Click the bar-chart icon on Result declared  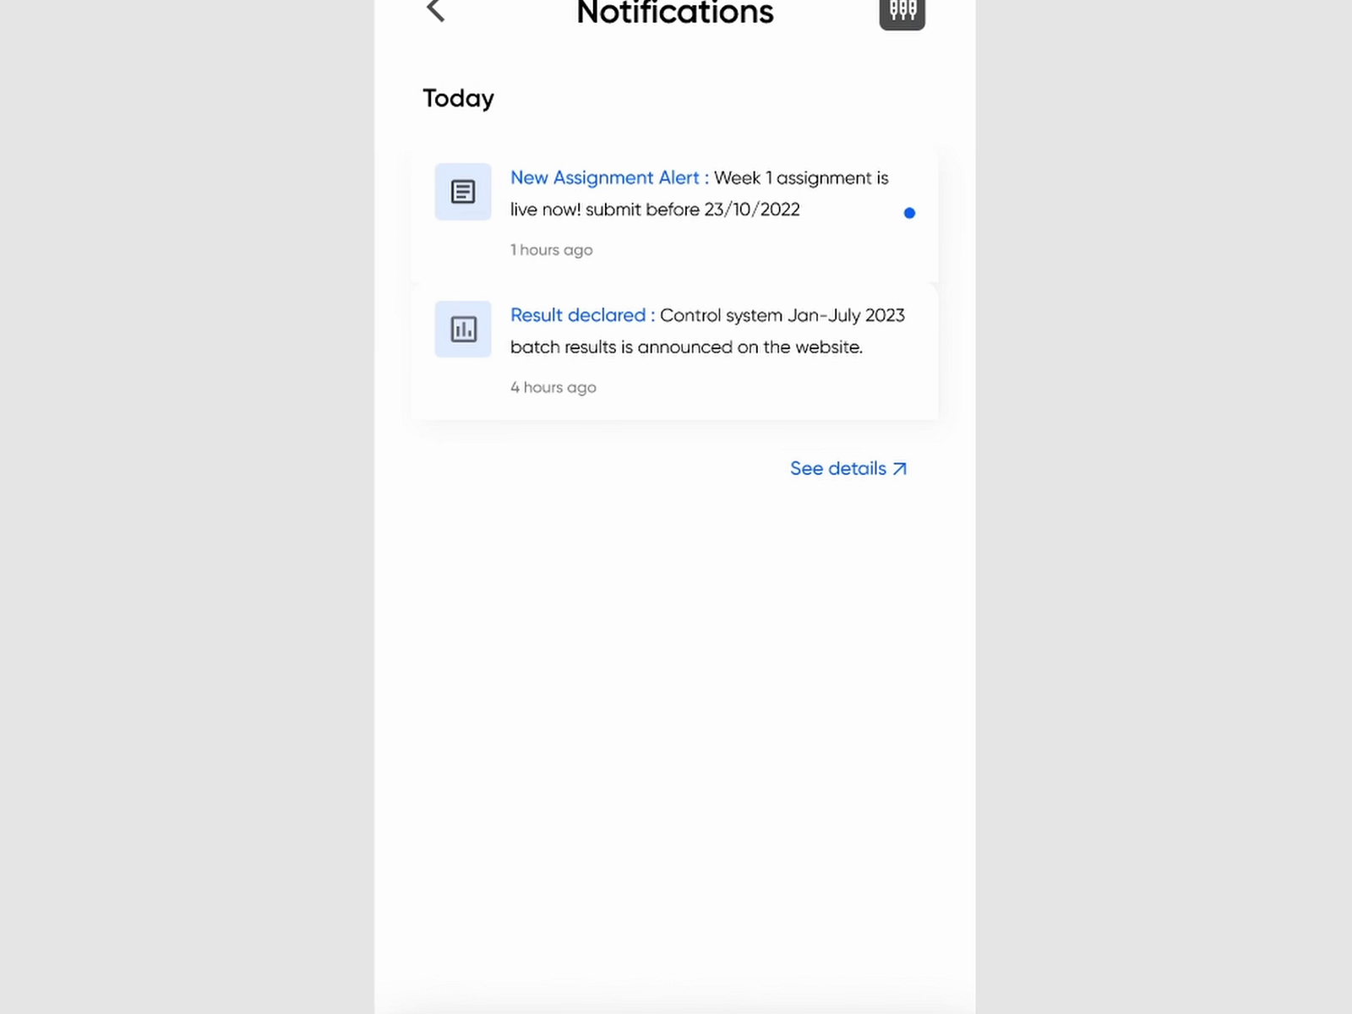pyautogui.click(x=462, y=329)
